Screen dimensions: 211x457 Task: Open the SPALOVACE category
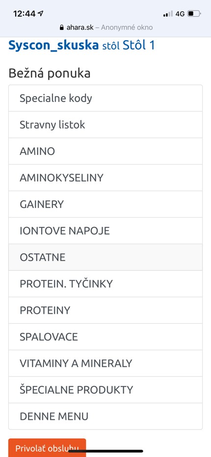pyautogui.click(x=105, y=337)
